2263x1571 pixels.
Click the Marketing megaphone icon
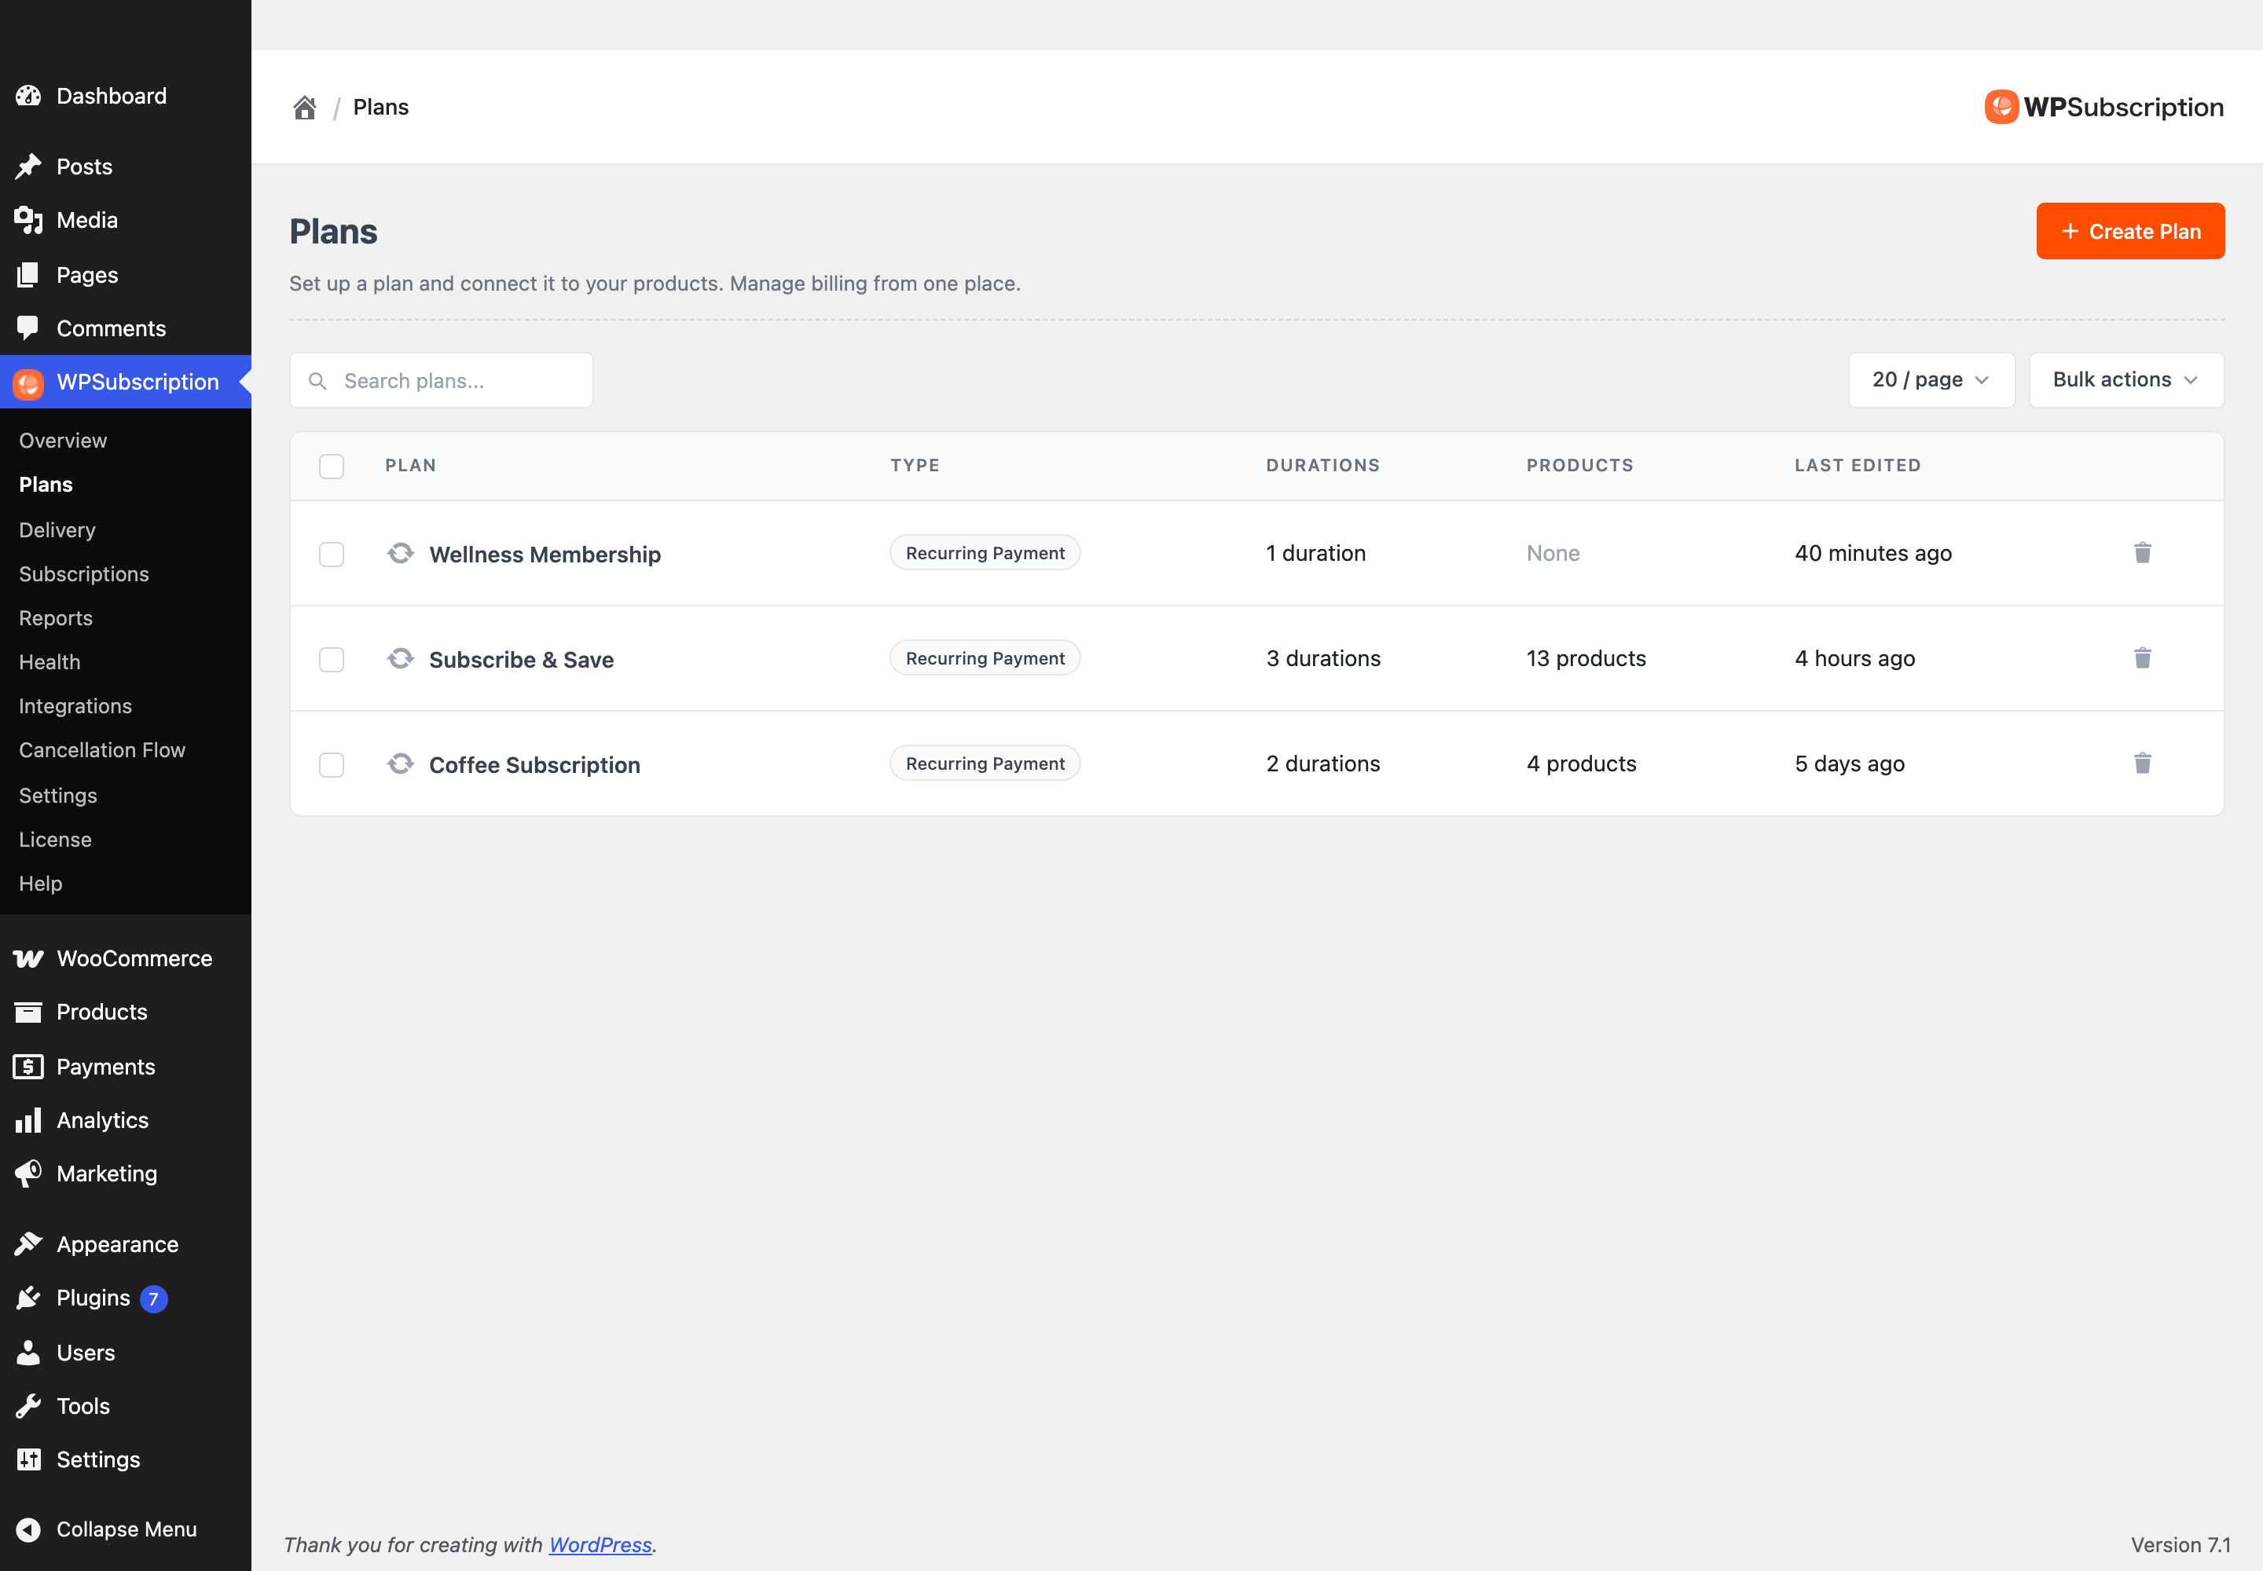point(28,1174)
